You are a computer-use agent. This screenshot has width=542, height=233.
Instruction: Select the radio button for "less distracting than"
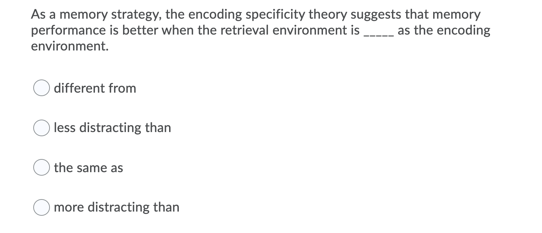[x=41, y=128]
